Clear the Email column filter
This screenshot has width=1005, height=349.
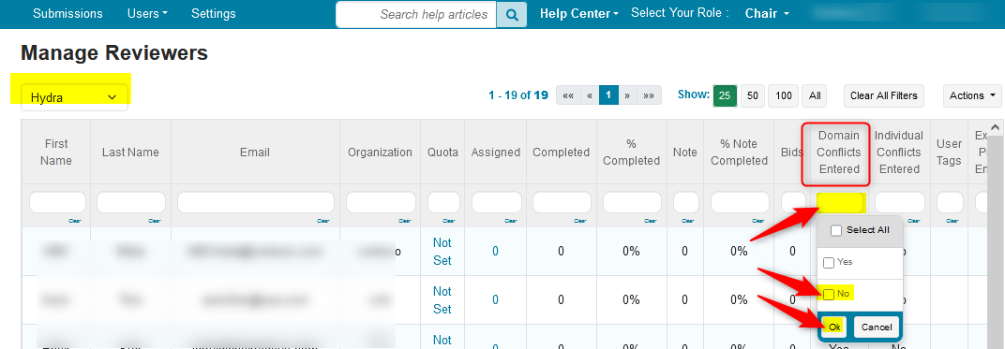pyautogui.click(x=323, y=221)
